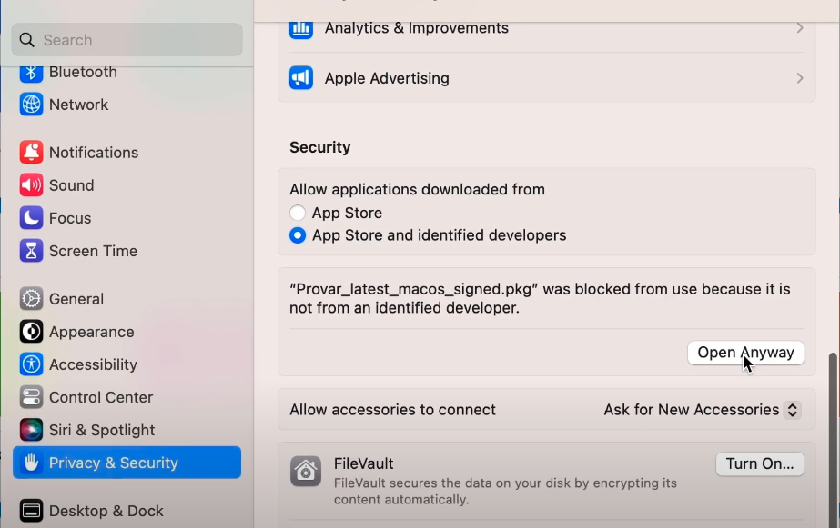Click the Siri & Spotlight icon
This screenshot has height=528, width=840.
[31, 430]
